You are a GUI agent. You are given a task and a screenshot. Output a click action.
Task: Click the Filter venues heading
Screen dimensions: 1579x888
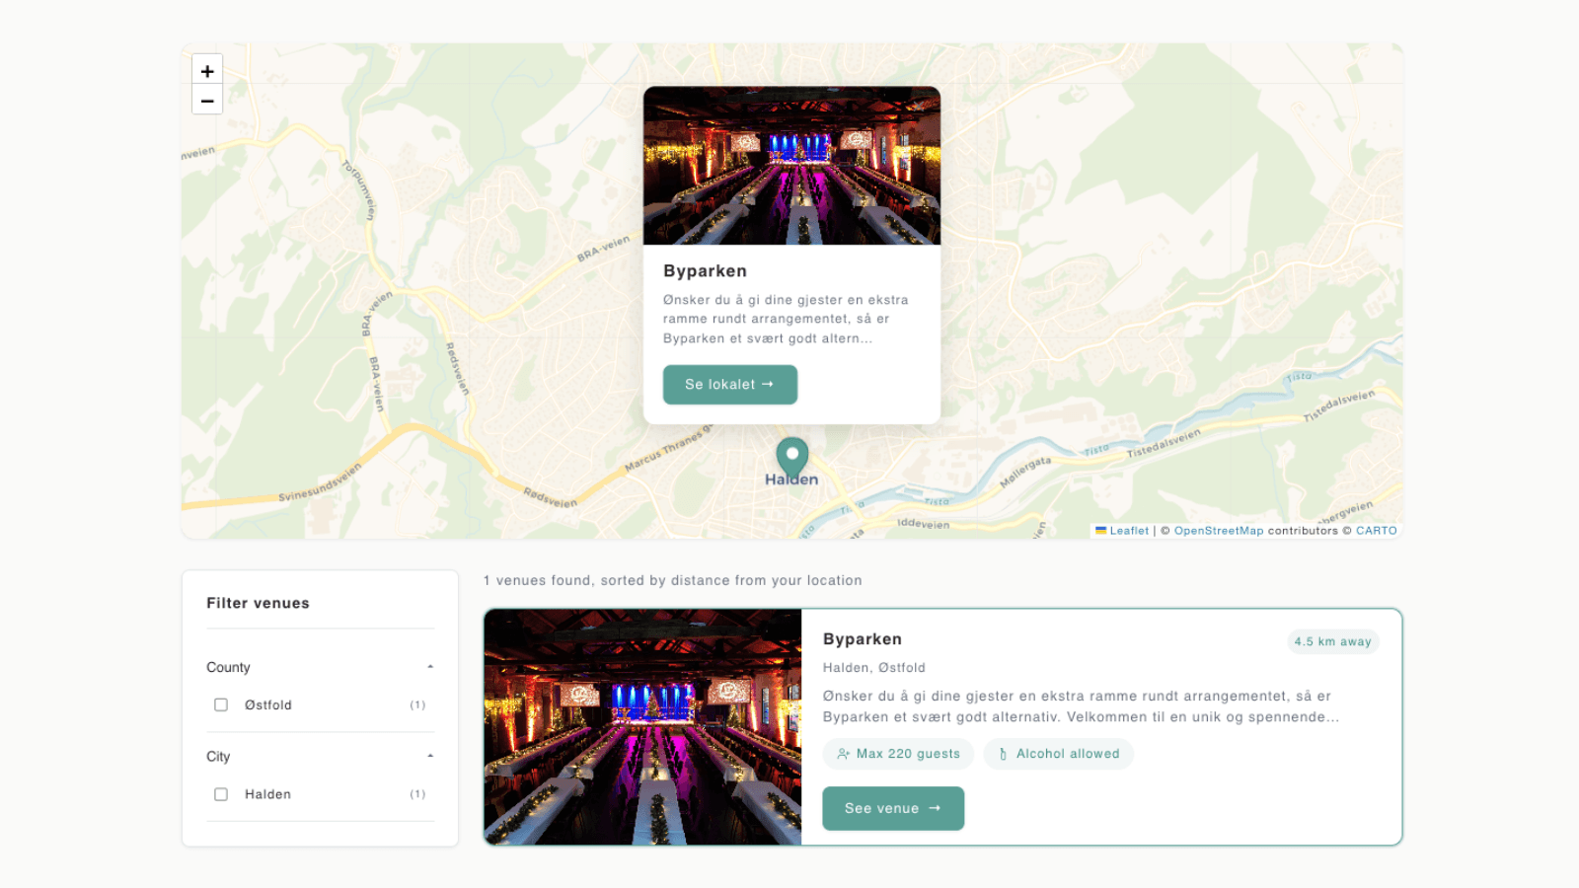[x=258, y=603]
